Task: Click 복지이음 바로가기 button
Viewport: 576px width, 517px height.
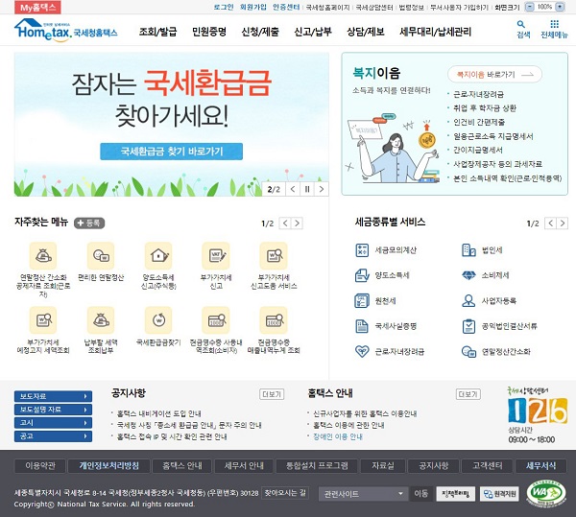Action: (x=494, y=75)
